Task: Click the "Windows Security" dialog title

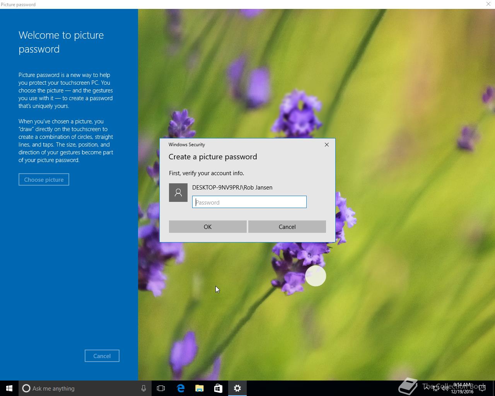Action: 187,145
